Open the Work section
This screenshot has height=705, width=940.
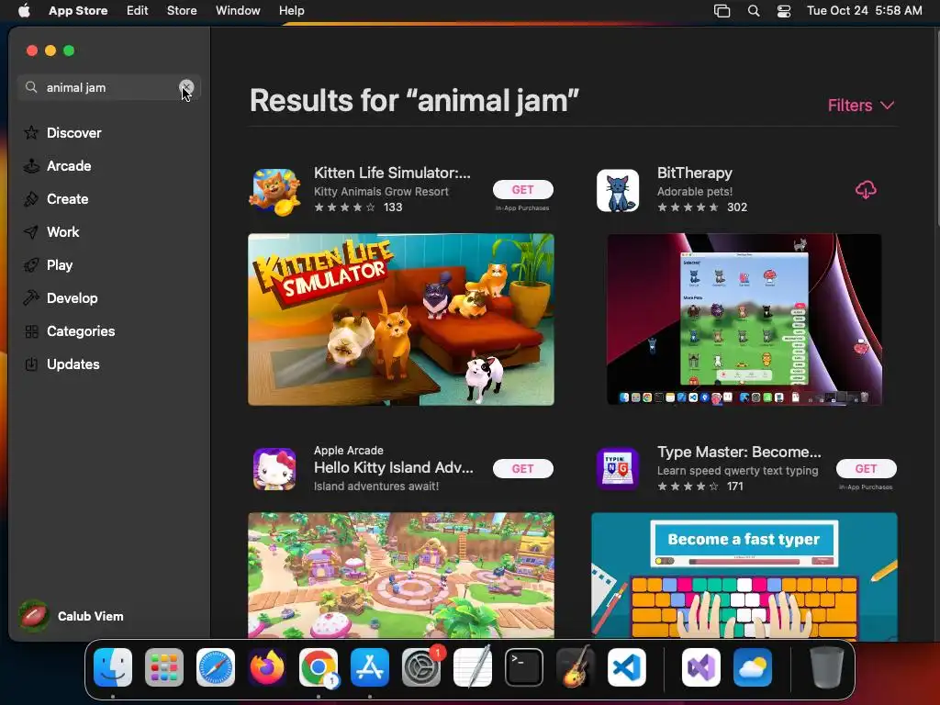click(x=62, y=231)
